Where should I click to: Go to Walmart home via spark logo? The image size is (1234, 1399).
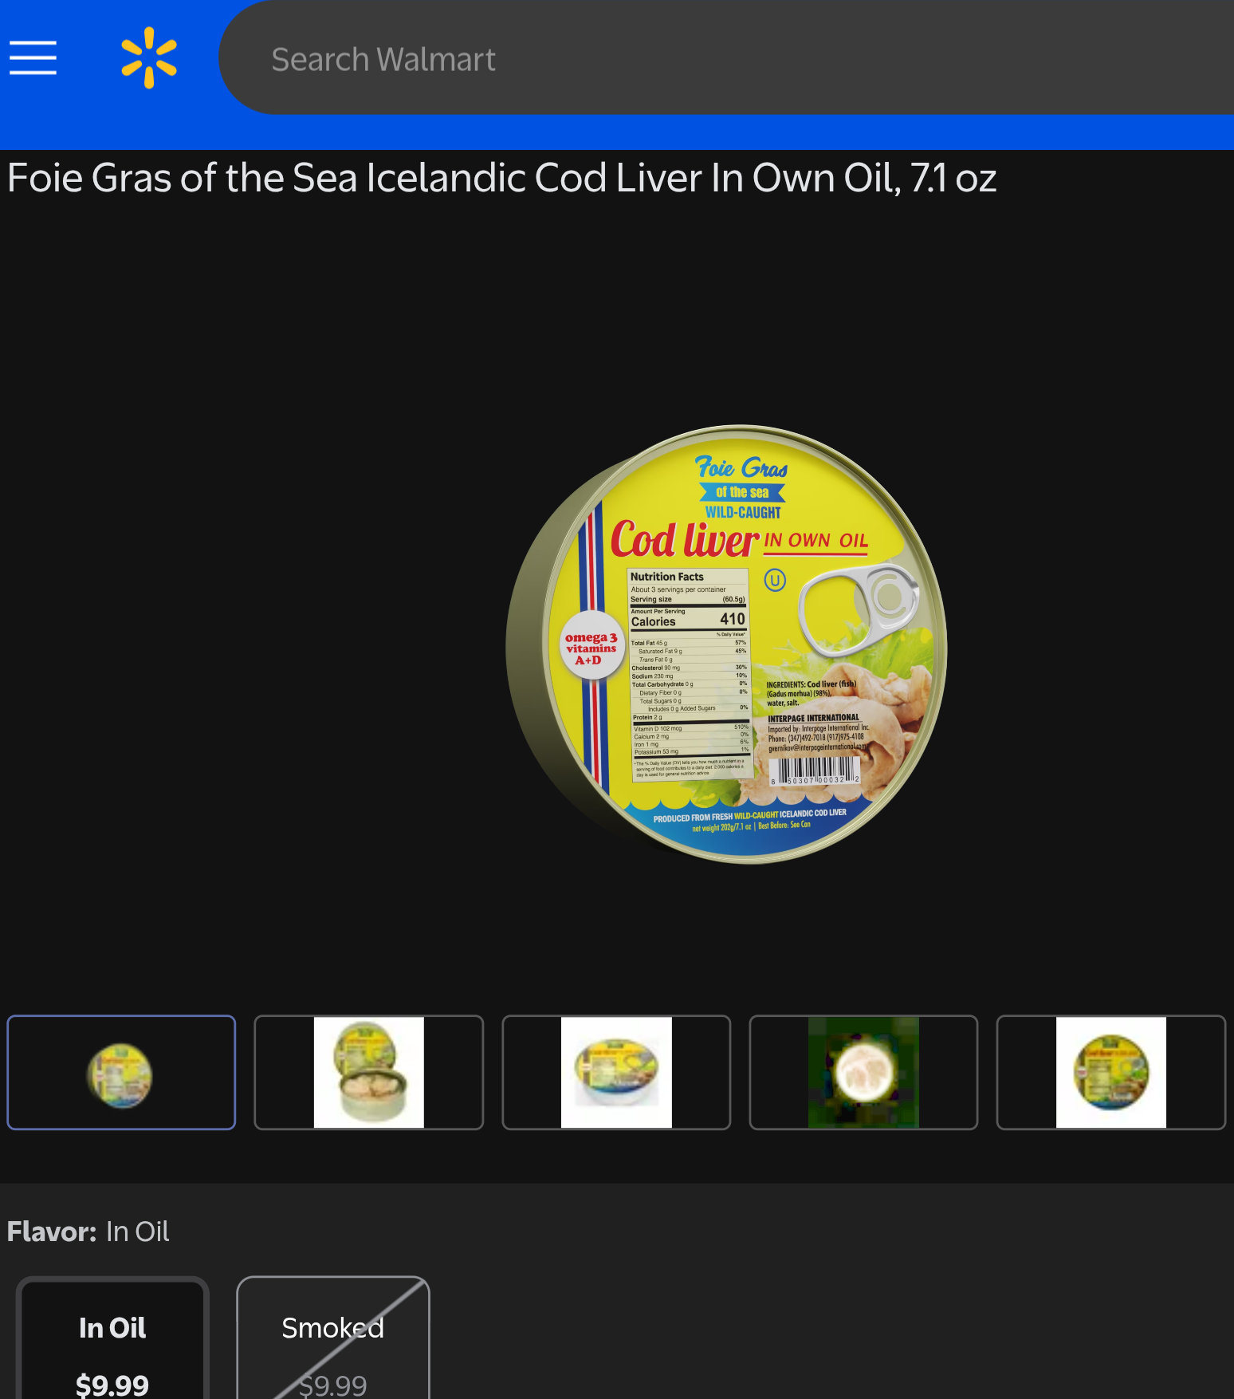[149, 57]
